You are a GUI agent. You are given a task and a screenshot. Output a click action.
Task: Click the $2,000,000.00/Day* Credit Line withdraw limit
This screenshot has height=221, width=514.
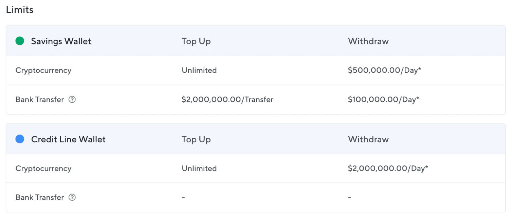388,168
